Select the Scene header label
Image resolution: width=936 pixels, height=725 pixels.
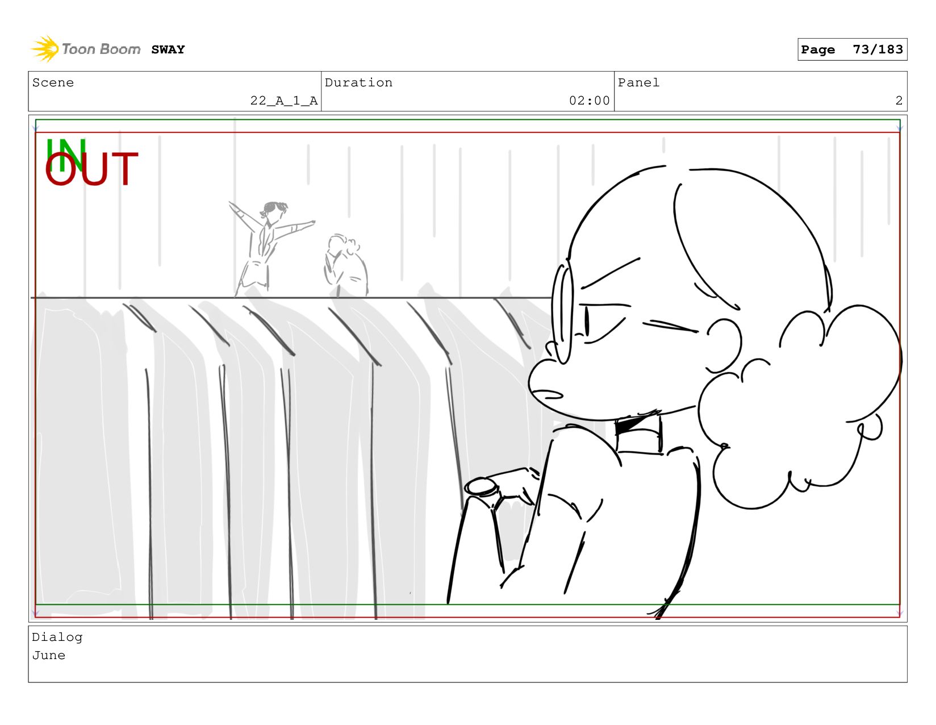pyautogui.click(x=53, y=82)
